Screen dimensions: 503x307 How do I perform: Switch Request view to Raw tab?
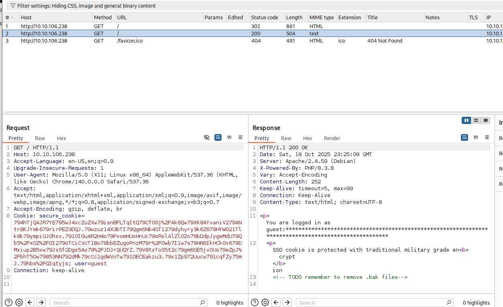click(x=40, y=138)
